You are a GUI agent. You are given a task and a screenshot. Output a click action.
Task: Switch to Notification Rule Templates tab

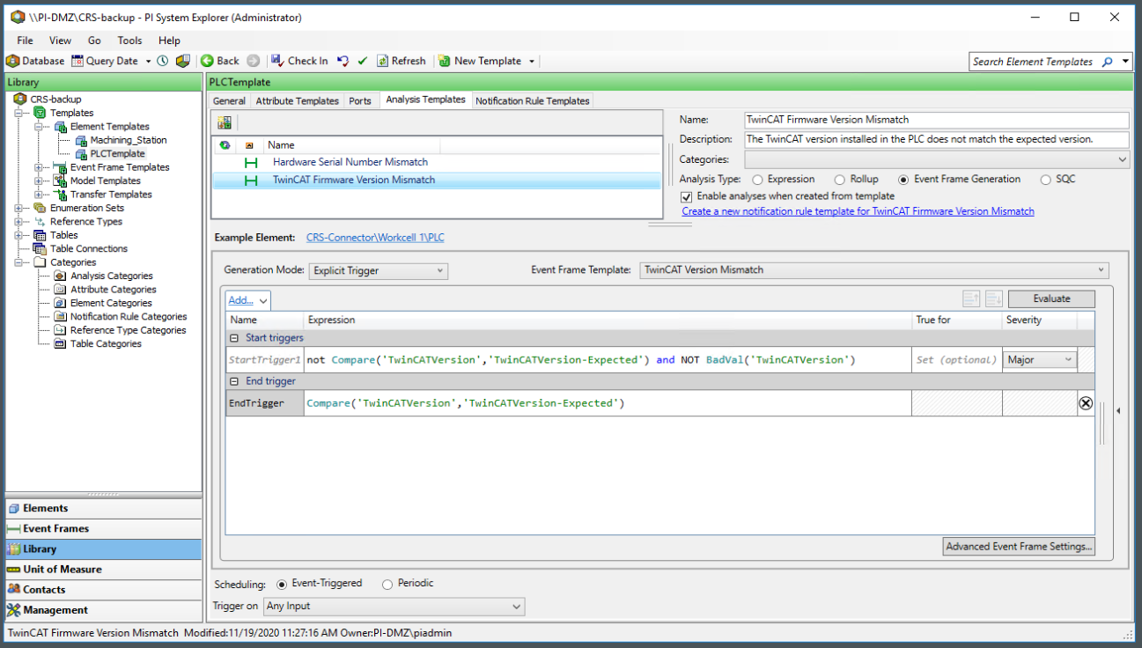tap(532, 101)
